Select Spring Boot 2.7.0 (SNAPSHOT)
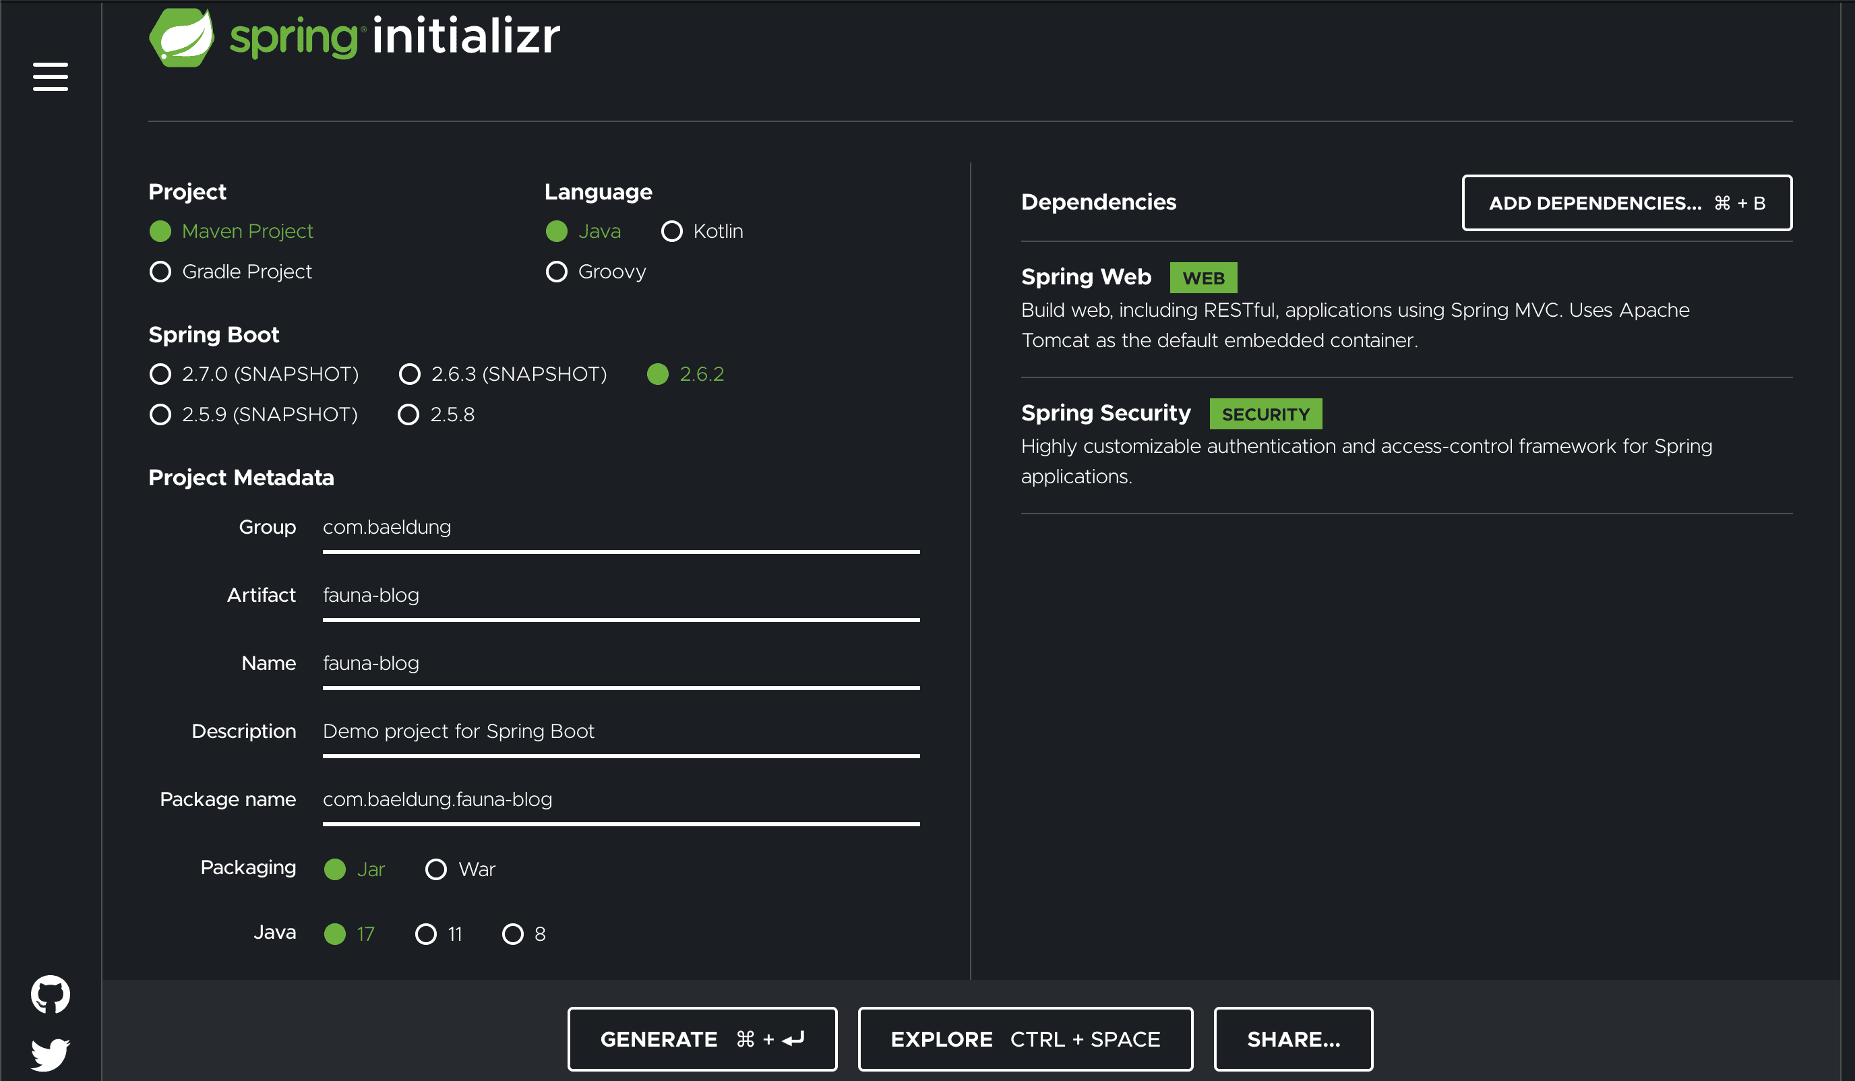 160,374
